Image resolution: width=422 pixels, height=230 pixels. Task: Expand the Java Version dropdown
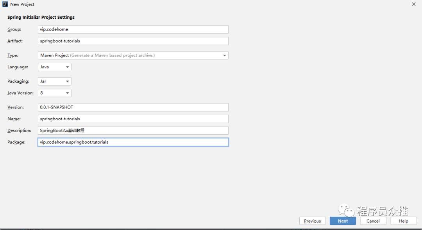pos(55,93)
